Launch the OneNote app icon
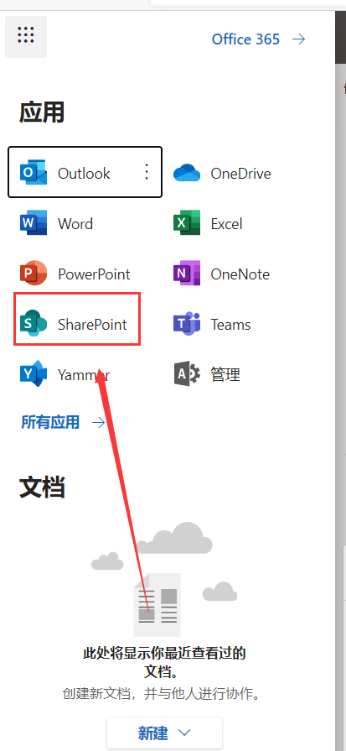This screenshot has width=346, height=751. pos(186,274)
